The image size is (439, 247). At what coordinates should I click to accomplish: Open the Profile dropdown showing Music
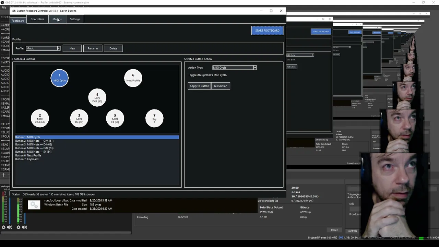[x=43, y=48]
